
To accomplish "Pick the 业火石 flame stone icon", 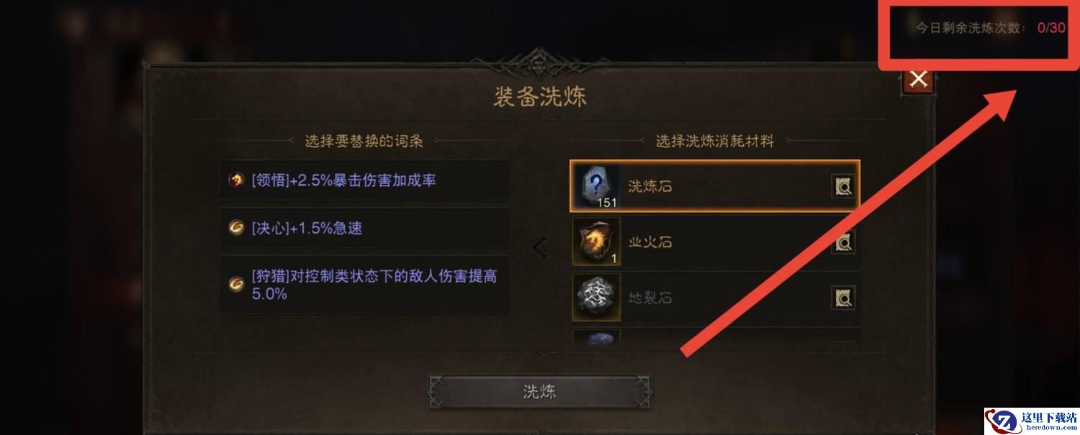I will 595,242.
